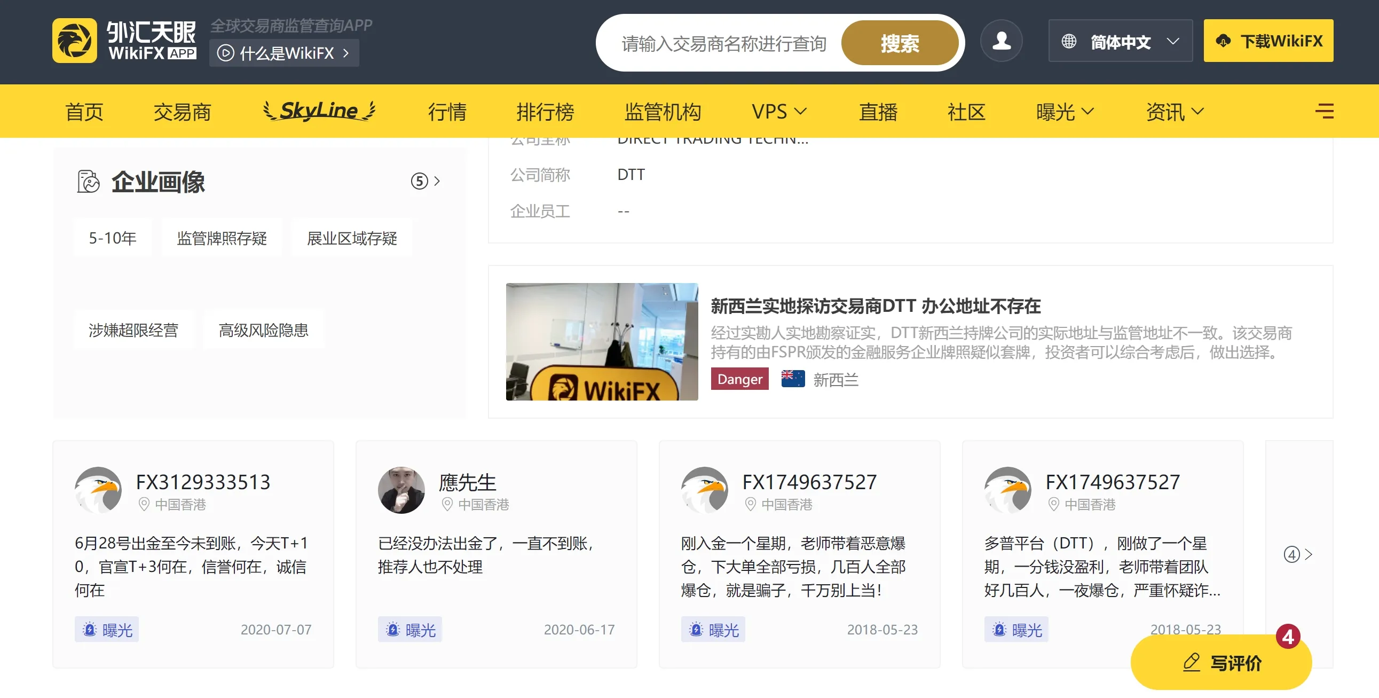Open 直播 live page
Viewport: 1379px width, 698px height.
coord(878,112)
